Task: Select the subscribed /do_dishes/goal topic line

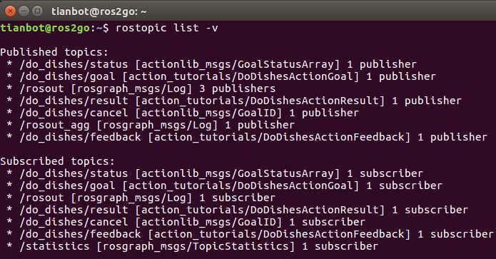Action: click(224, 186)
